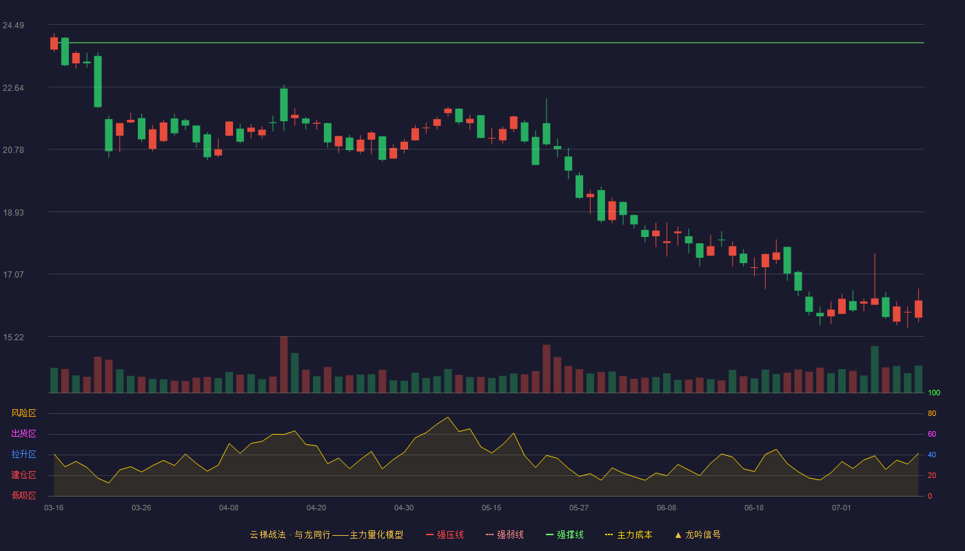The image size is (965, 551).
Task: Click the 17.07 price axis label
Action: (13, 275)
